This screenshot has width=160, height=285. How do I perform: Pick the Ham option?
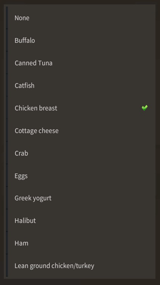pyautogui.click(x=80, y=243)
